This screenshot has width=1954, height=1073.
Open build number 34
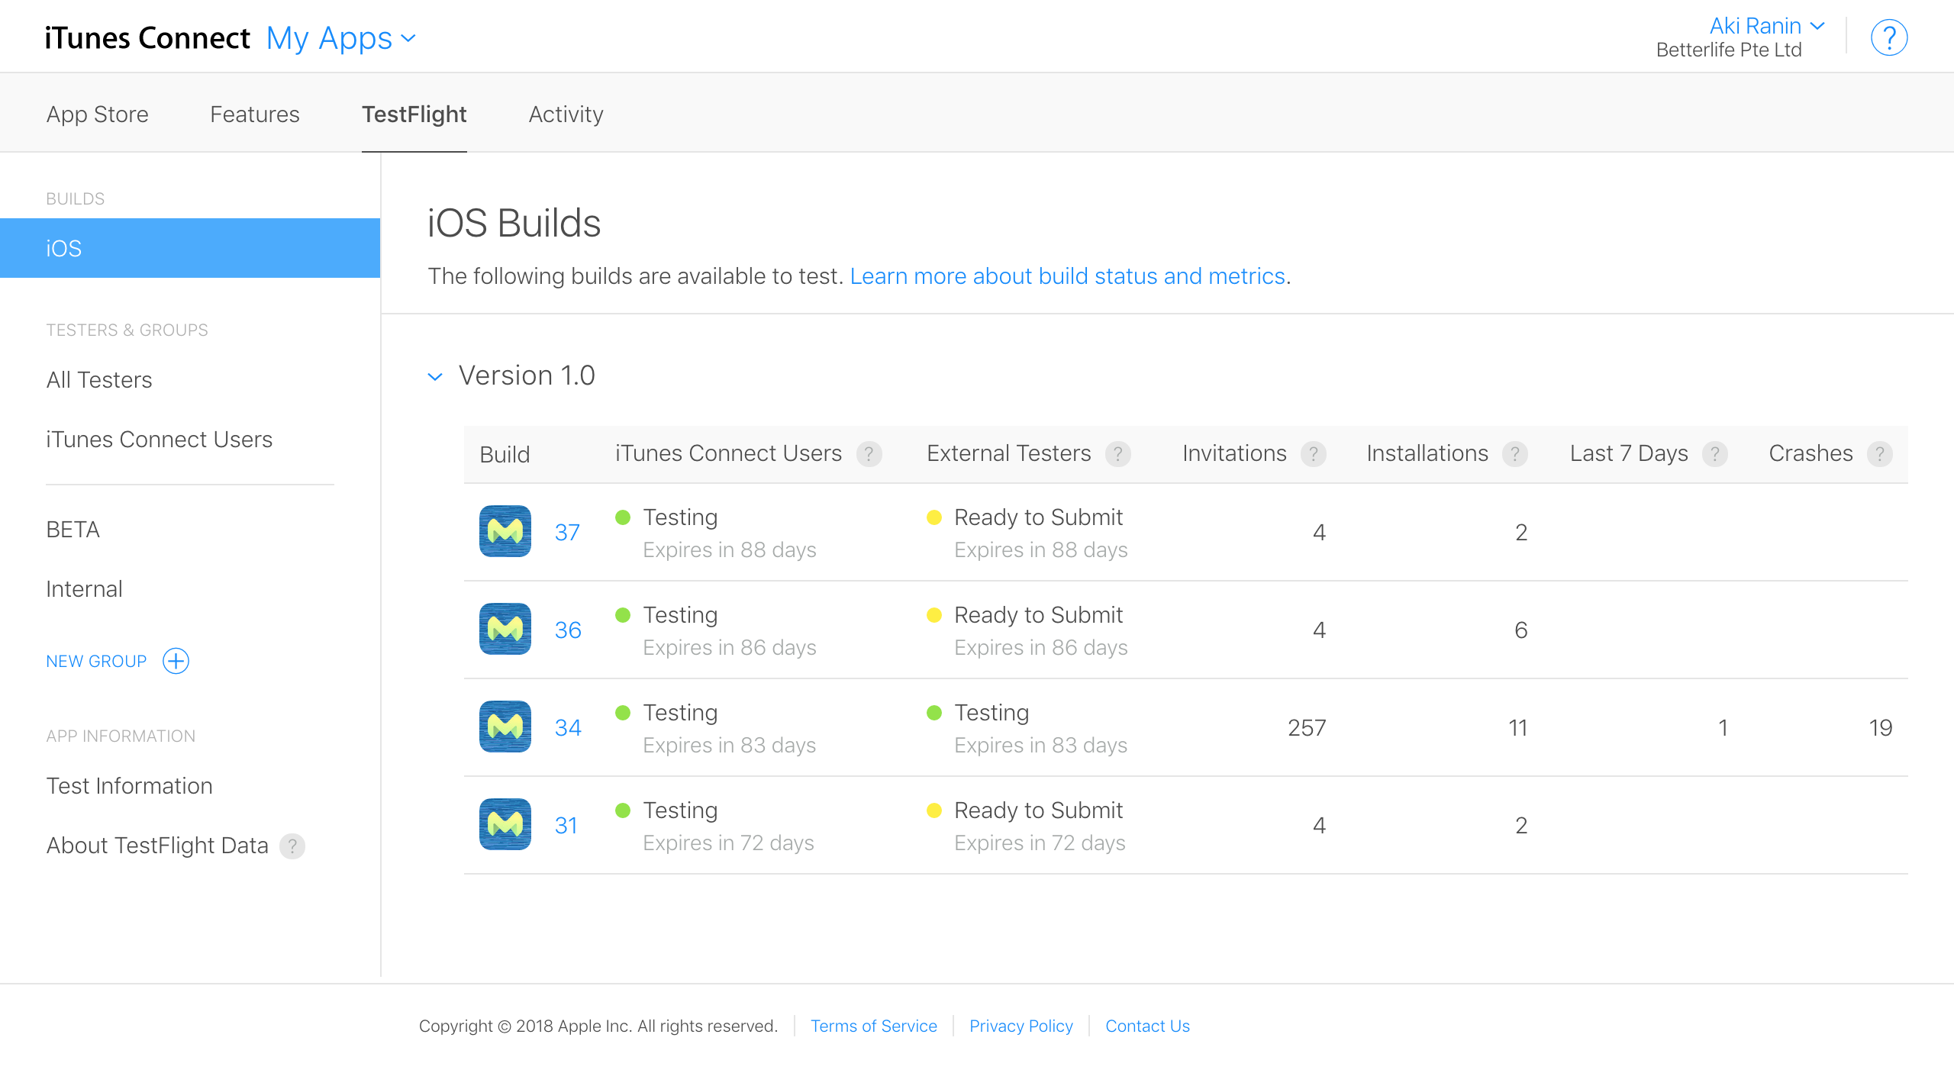coord(568,727)
